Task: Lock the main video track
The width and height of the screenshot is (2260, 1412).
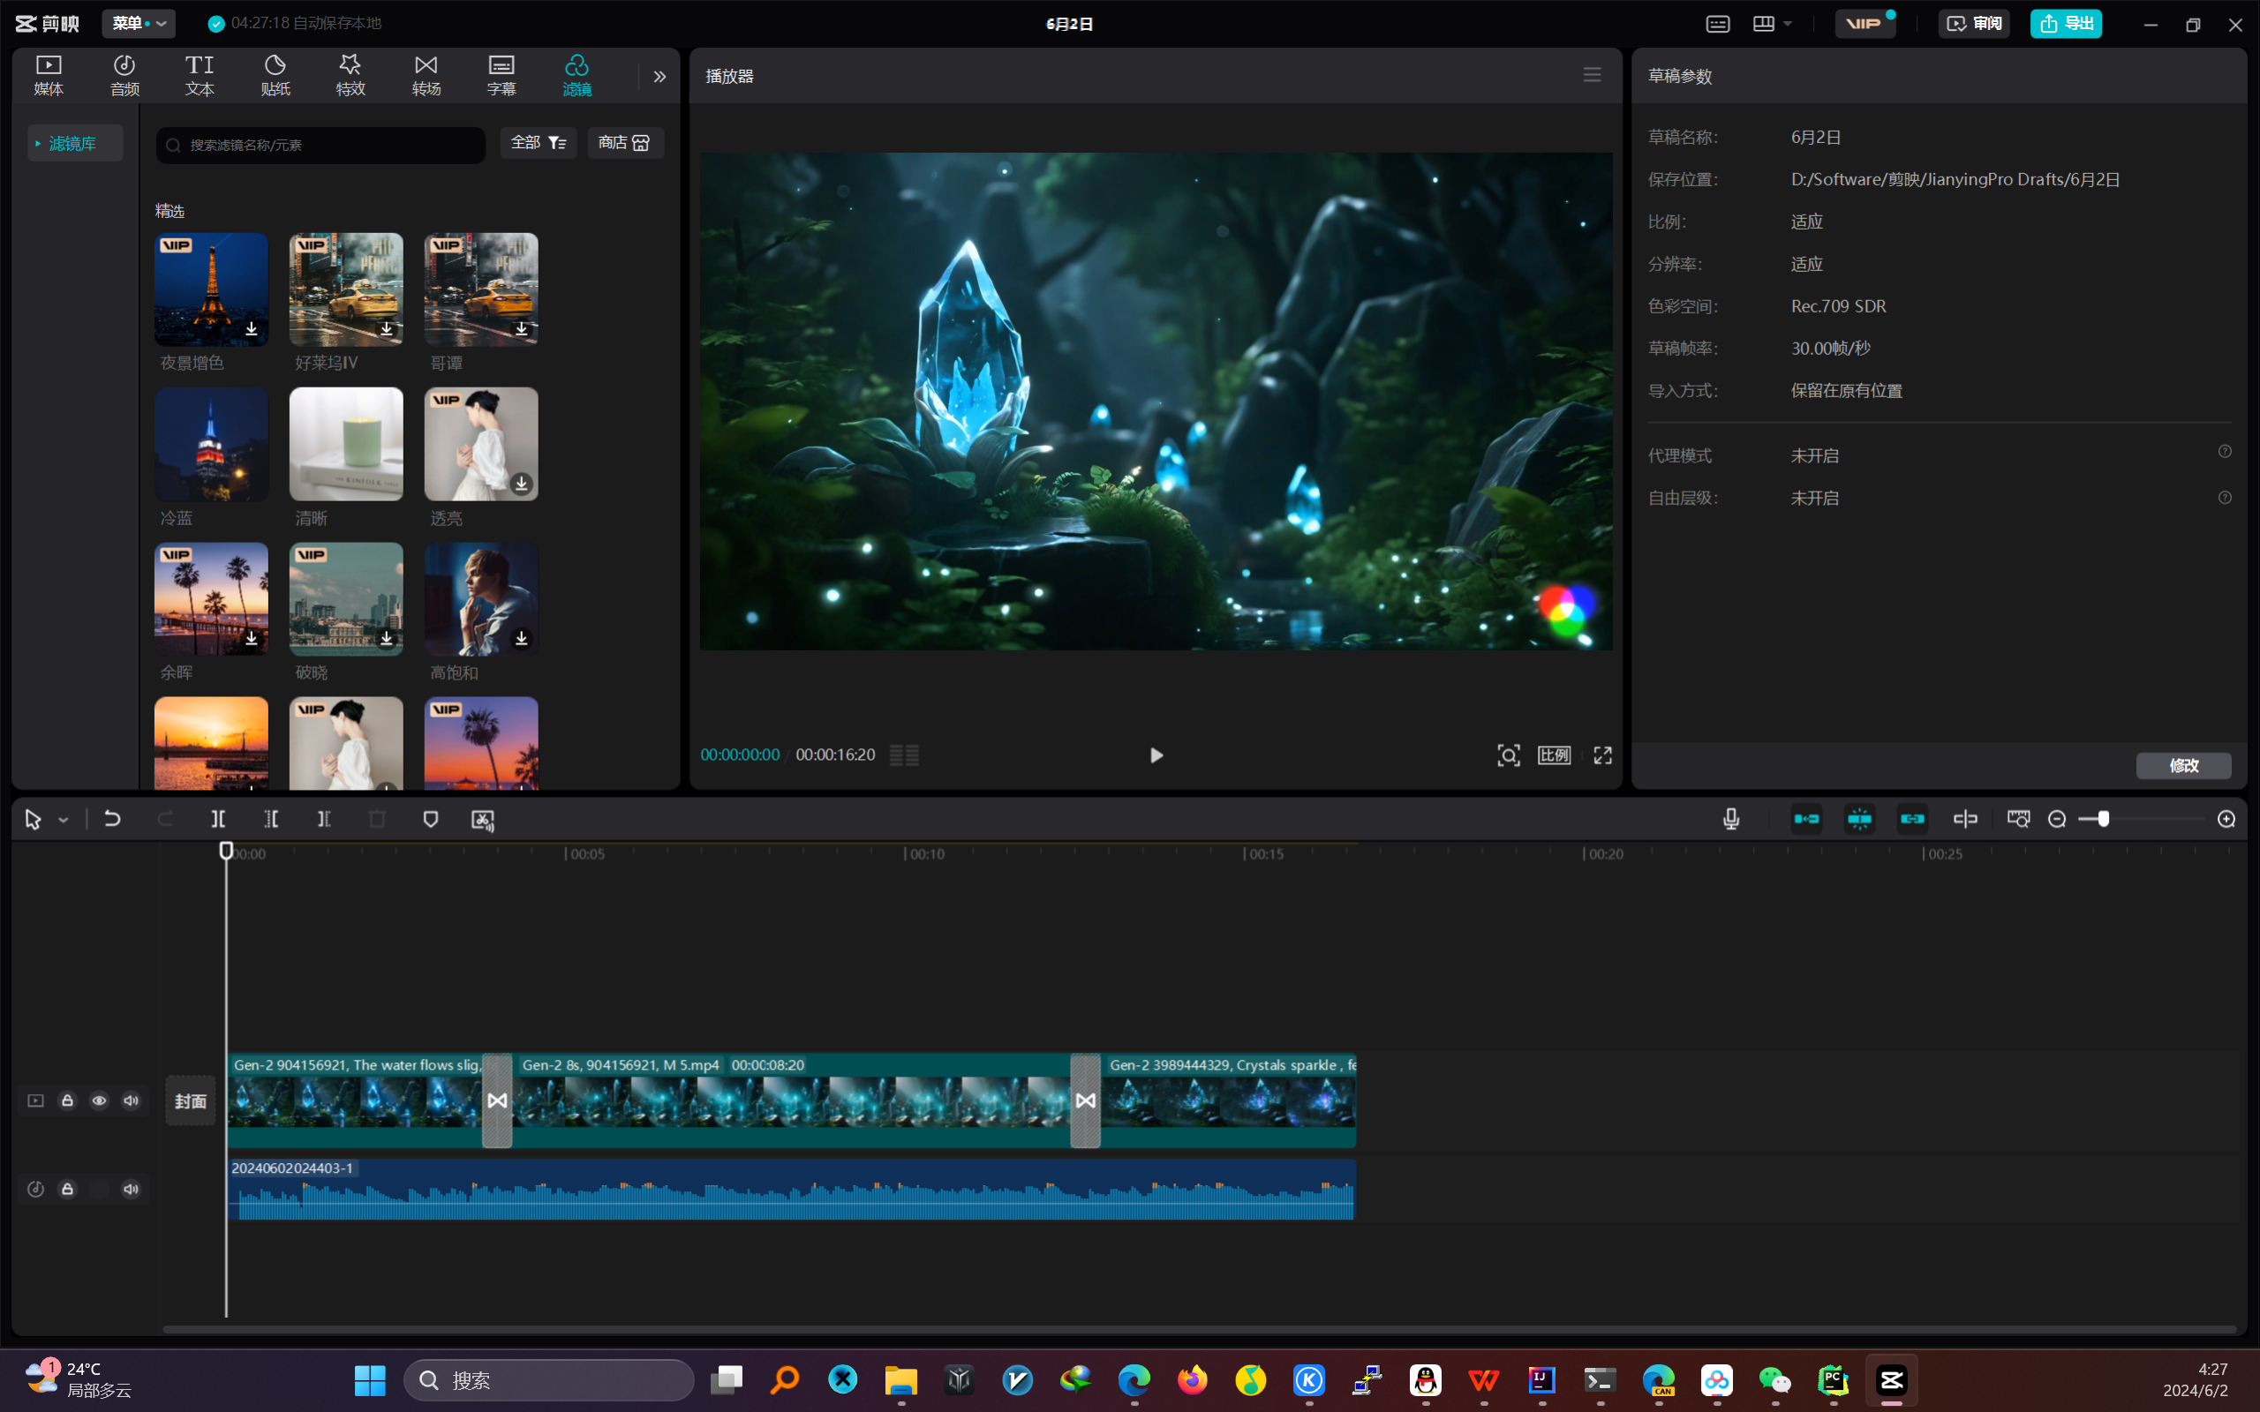Action: [x=67, y=1100]
